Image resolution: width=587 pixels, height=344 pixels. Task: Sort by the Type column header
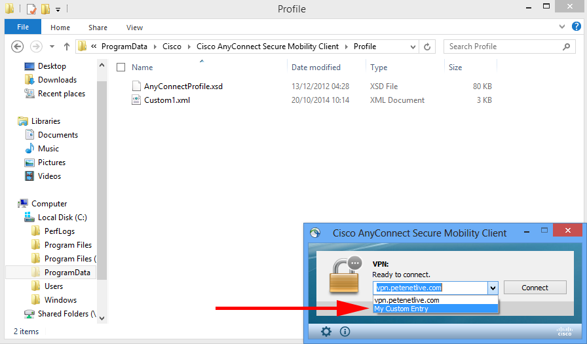pyautogui.click(x=379, y=67)
